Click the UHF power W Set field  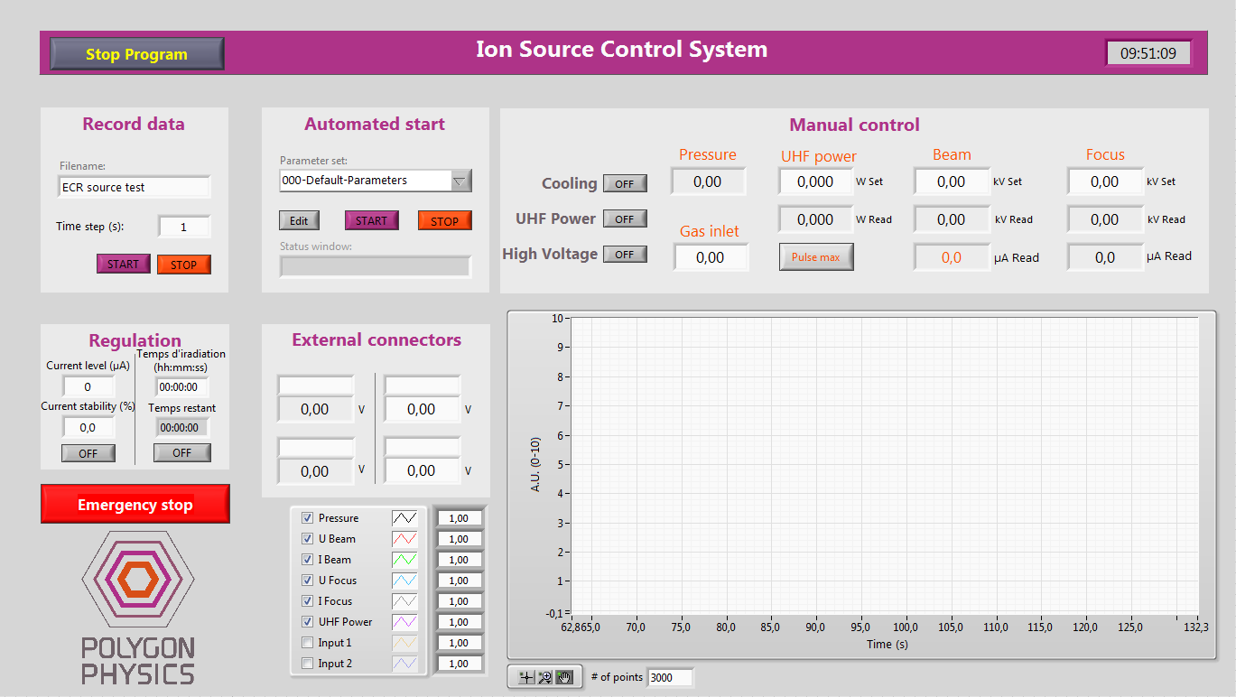coord(815,181)
